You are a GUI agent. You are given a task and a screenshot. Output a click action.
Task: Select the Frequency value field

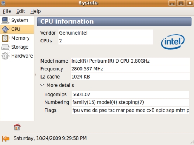click(130, 69)
